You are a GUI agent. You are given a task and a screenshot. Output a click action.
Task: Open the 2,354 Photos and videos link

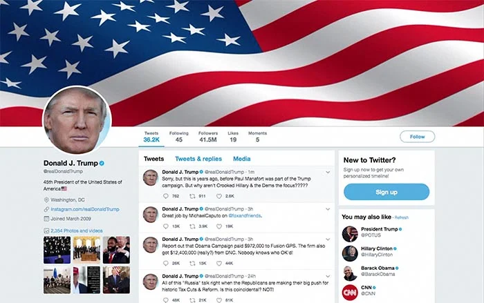77,231
